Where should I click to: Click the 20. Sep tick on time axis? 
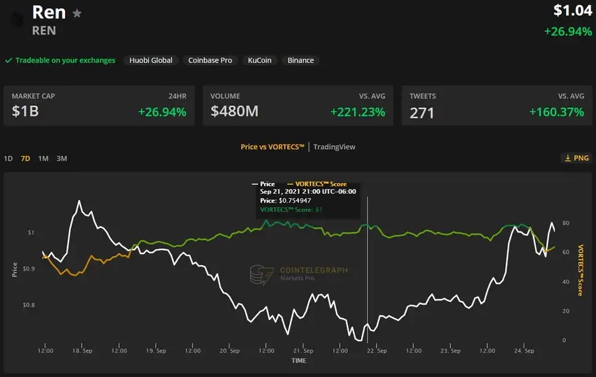coord(230,351)
